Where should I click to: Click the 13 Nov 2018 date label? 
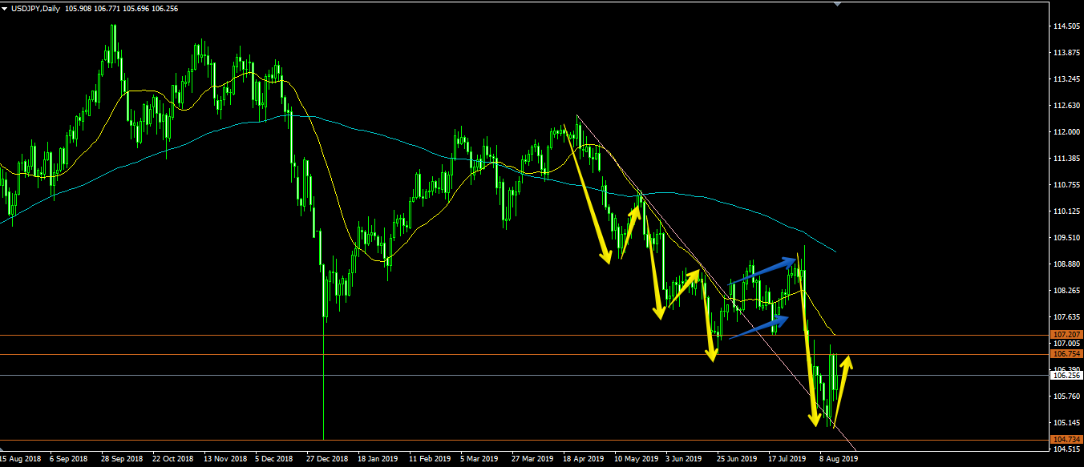[x=224, y=460]
